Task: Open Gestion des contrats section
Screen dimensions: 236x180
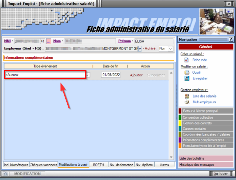Action: [x=197, y=123]
